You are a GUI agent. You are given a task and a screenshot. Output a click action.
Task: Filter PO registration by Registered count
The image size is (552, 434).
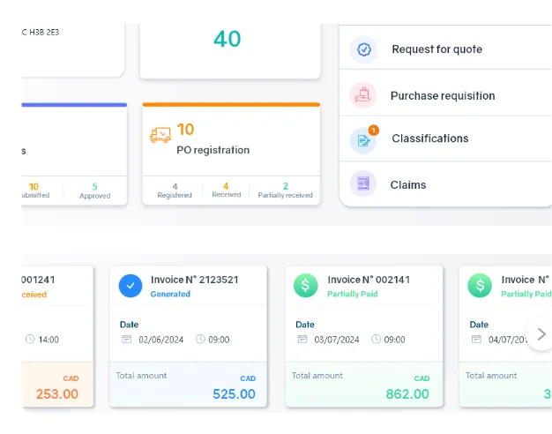point(175,191)
